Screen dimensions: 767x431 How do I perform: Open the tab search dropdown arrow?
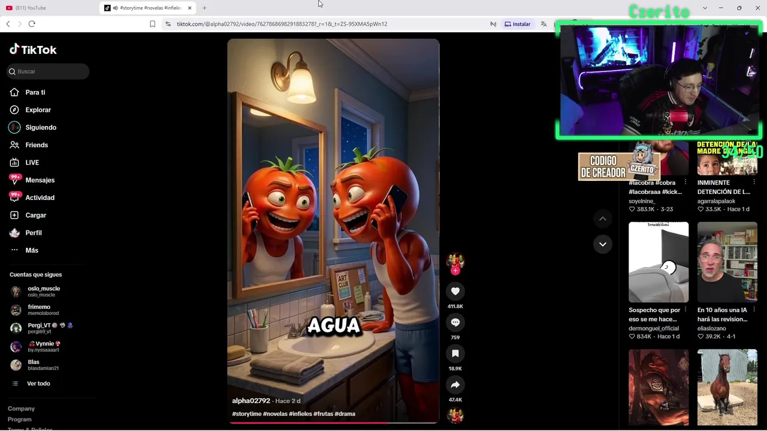pyautogui.click(x=705, y=8)
